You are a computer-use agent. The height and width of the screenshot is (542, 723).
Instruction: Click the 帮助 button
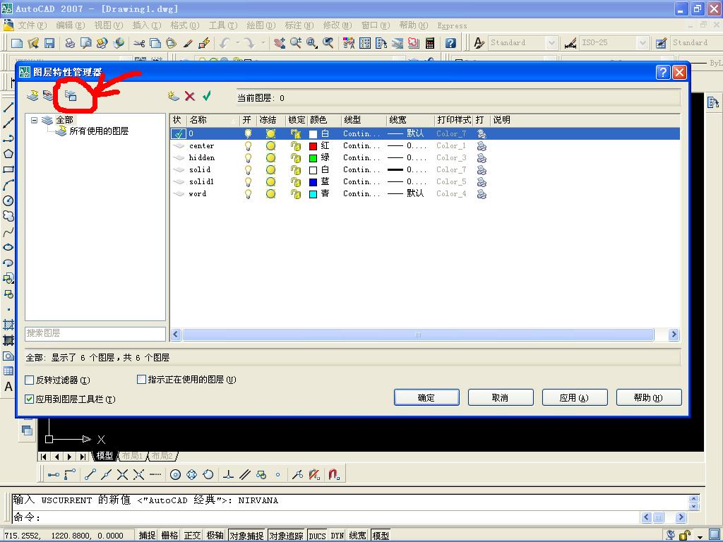[x=649, y=397]
